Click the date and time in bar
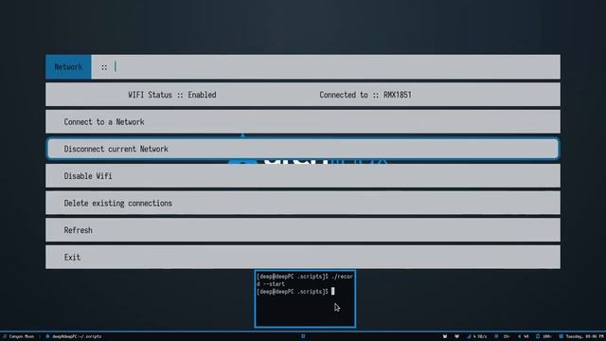The image size is (606, 341). point(580,337)
